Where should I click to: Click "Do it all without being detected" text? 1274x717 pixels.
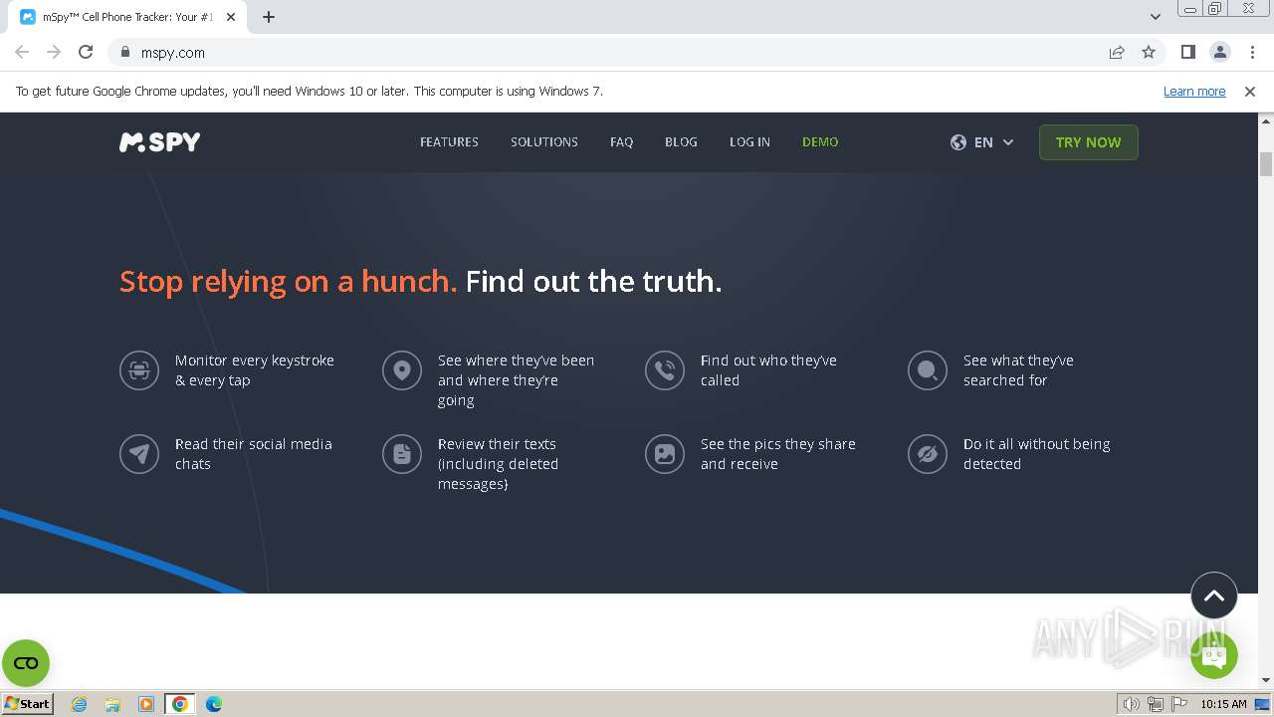coord(1037,454)
